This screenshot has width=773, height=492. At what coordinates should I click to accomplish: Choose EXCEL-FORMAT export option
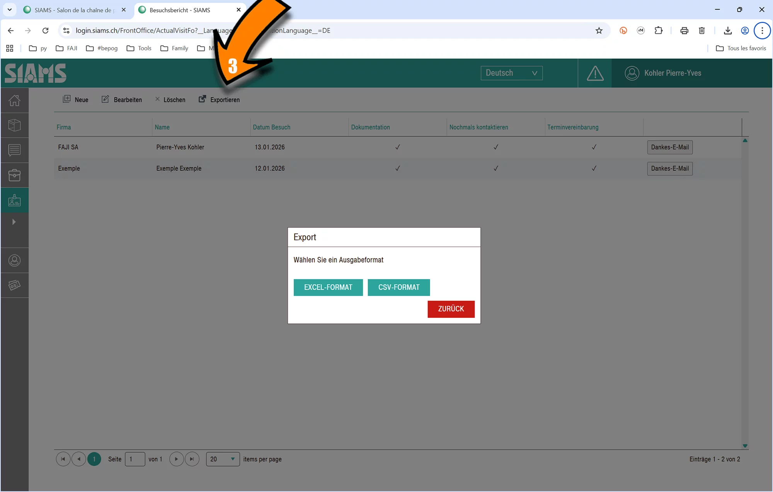328,287
